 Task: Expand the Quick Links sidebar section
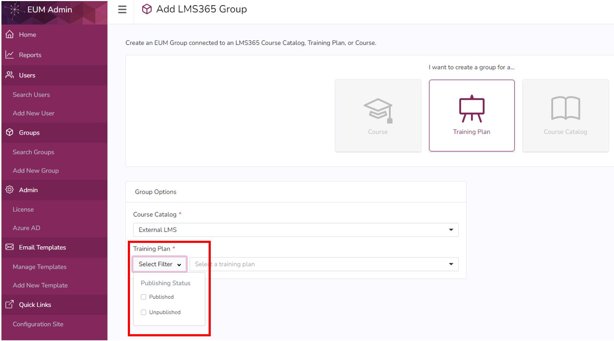54,305
